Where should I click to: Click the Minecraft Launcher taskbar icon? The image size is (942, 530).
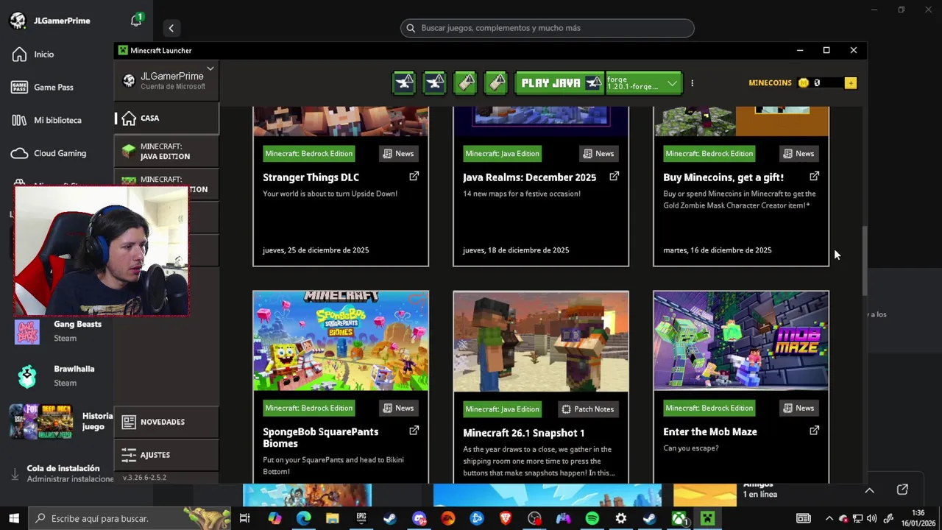pos(707,518)
